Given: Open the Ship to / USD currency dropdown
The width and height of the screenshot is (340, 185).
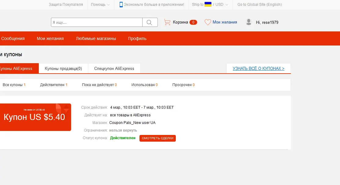Looking at the screenshot, I should 210,5.
